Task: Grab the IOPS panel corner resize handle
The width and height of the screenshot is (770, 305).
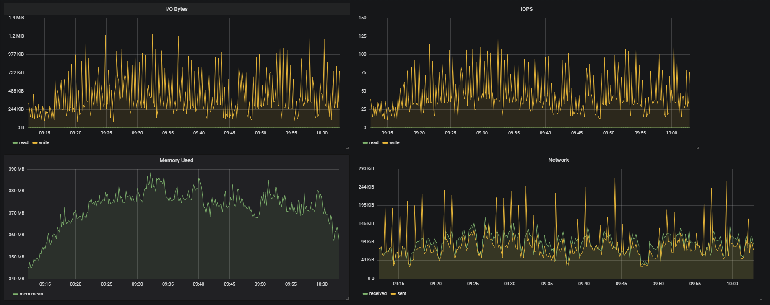Action: [697, 147]
